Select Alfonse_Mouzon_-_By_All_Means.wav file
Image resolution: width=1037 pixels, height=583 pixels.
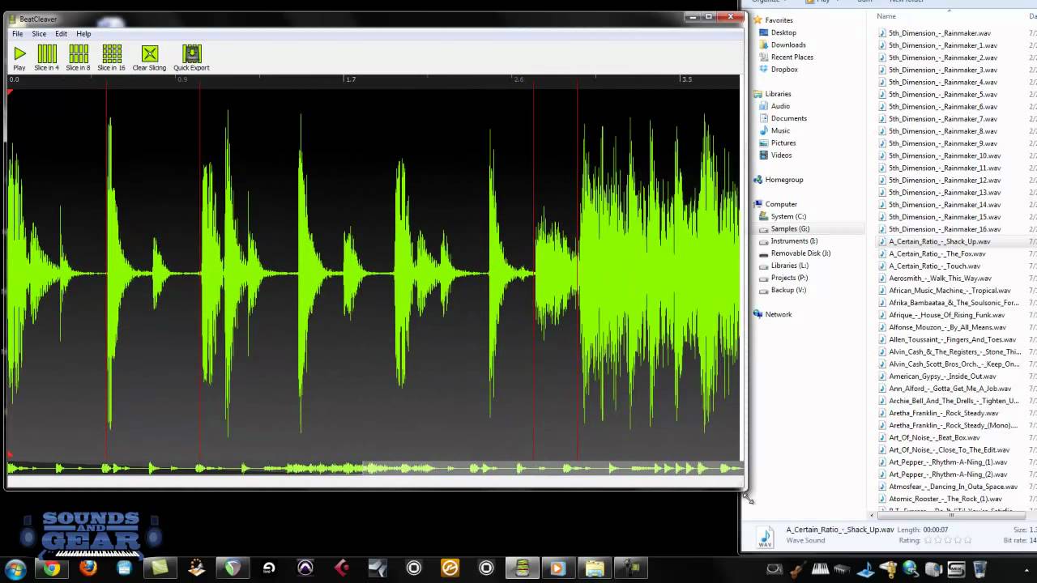tap(947, 327)
